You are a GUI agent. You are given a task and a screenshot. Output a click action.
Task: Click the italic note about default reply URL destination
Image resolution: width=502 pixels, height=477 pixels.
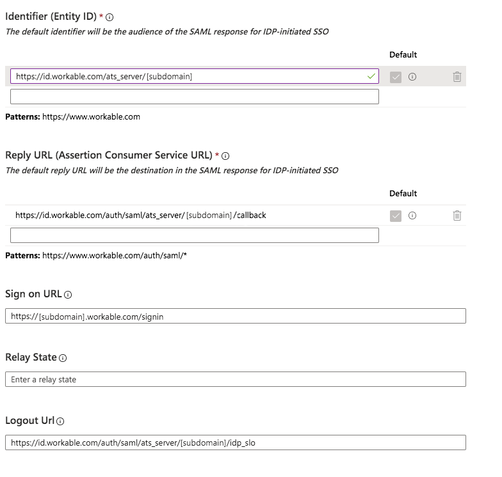172,170
